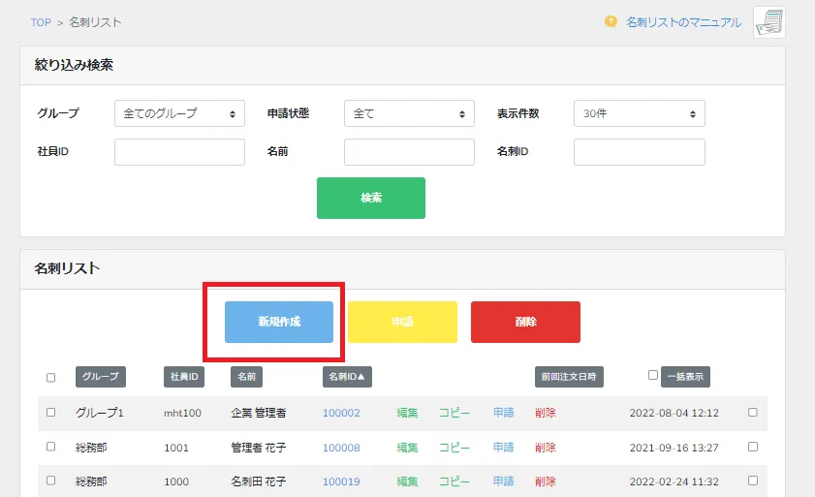Screen dimensions: 815x497
Task: Open business card ID 100019
Action: click(341, 481)
